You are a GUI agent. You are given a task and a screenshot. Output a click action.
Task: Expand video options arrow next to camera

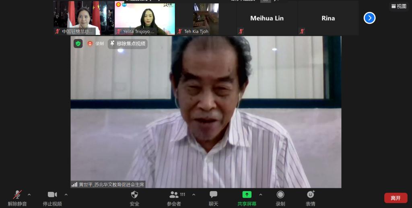66,195
